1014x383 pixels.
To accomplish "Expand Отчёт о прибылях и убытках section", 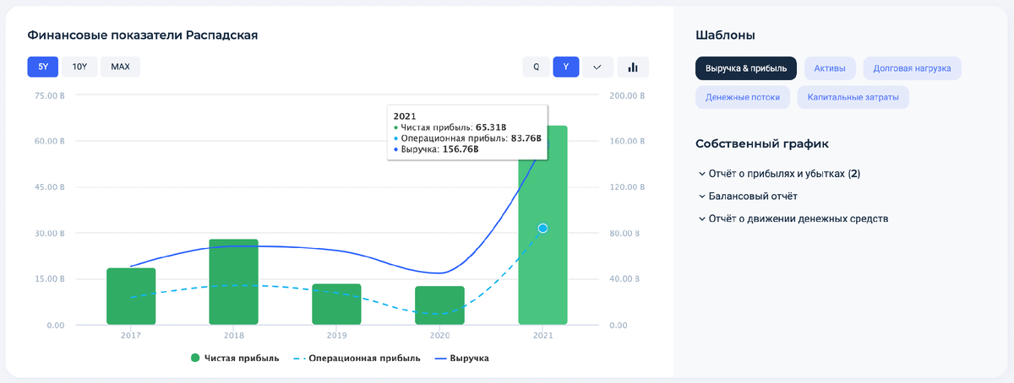I will [x=780, y=174].
